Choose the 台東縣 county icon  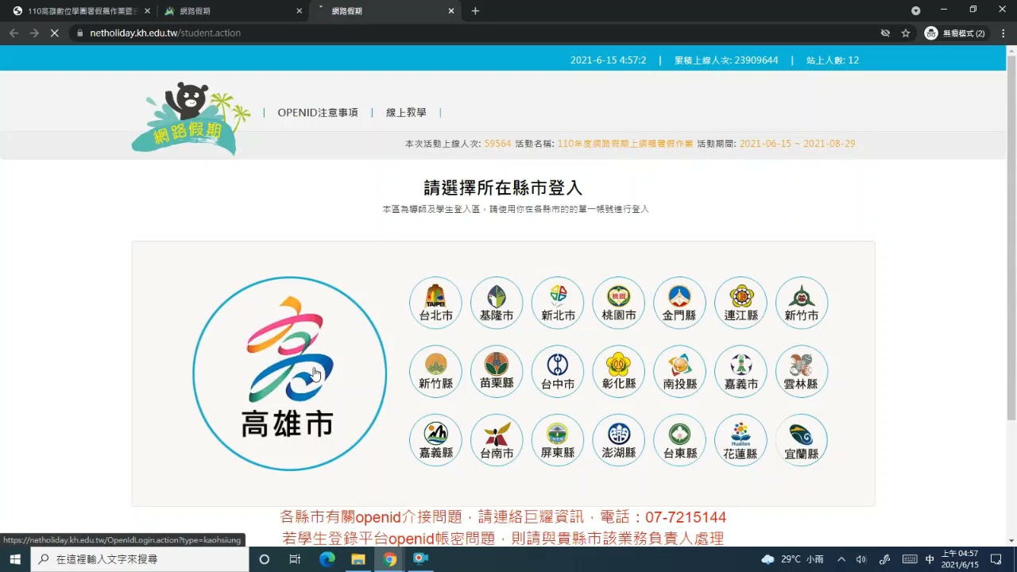[x=679, y=440]
